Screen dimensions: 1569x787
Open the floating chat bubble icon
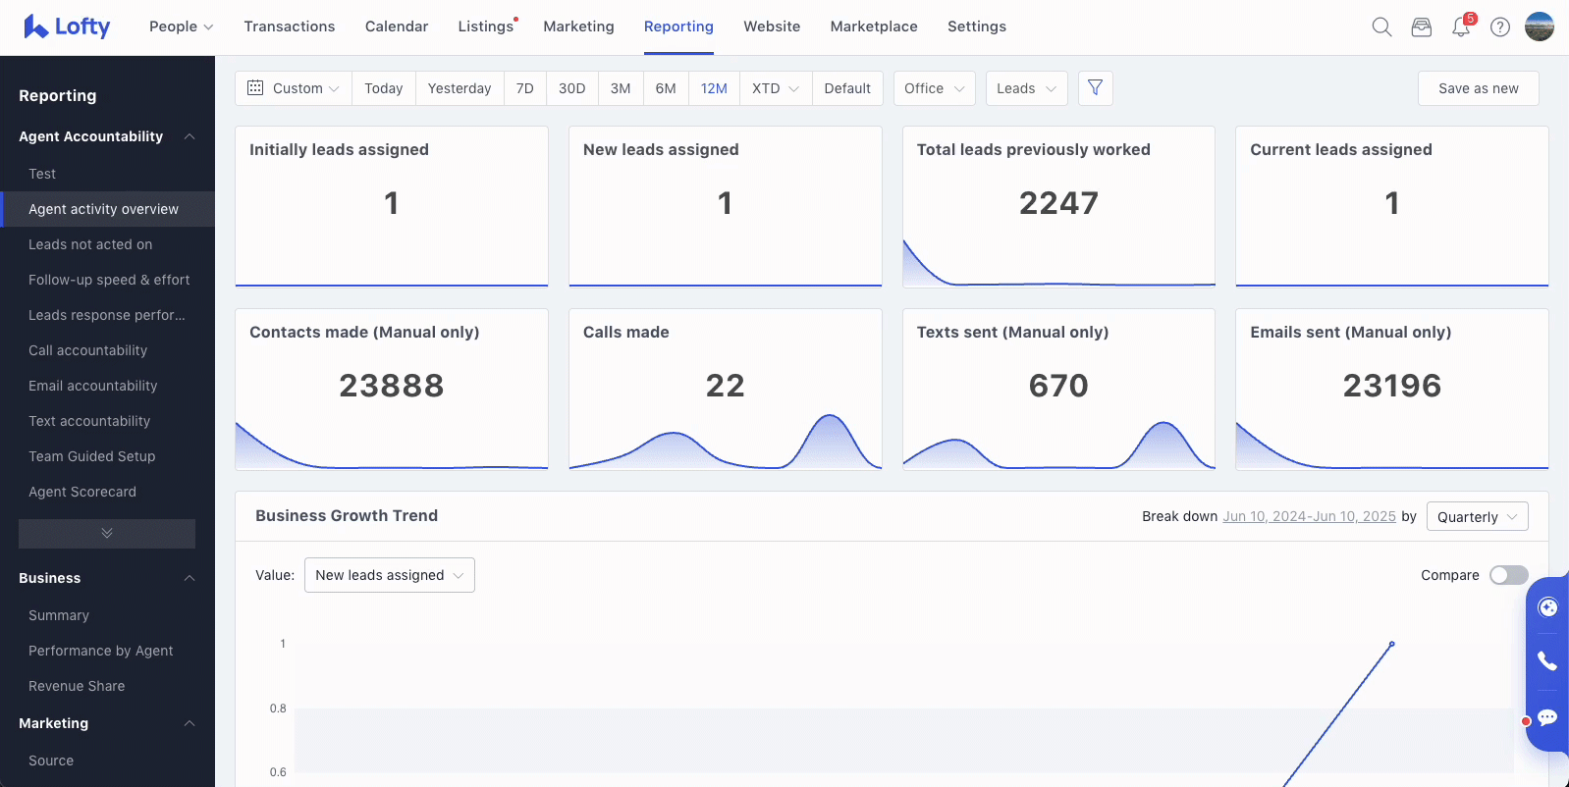pos(1548,717)
